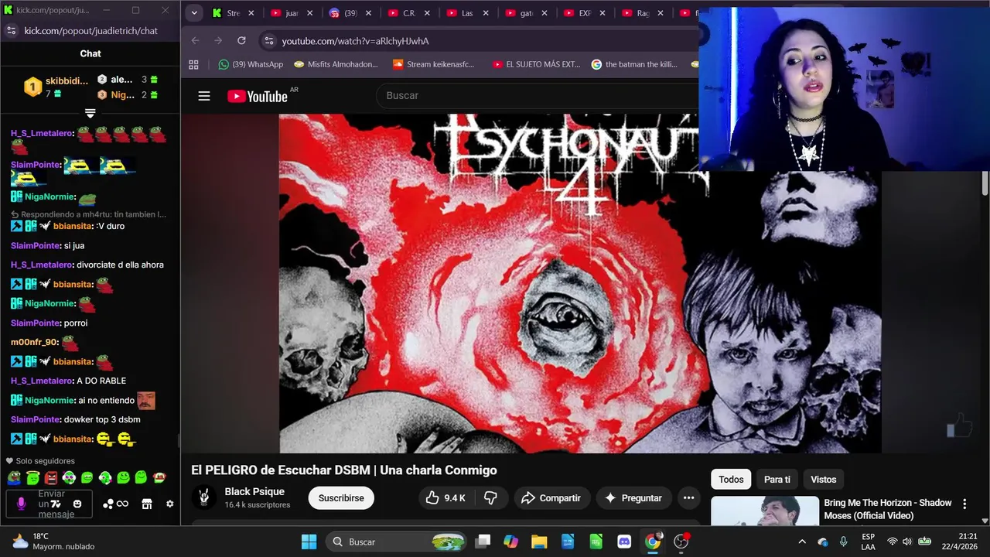Screen dimensions: 990x557
Task: Switch to the Stre Kick tab
Action: [x=234, y=13]
